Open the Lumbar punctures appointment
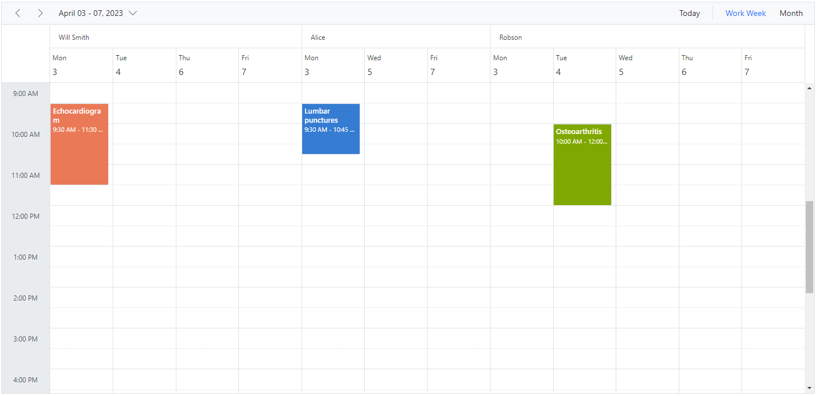The height and width of the screenshot is (396, 816). 331,129
